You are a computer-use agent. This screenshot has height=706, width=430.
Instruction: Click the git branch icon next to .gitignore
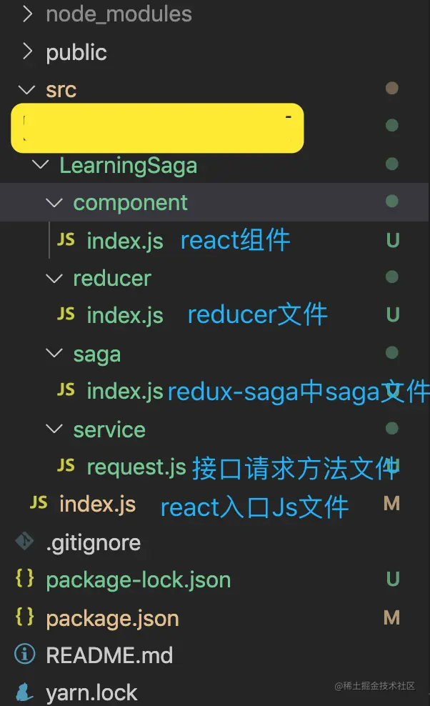(23, 542)
